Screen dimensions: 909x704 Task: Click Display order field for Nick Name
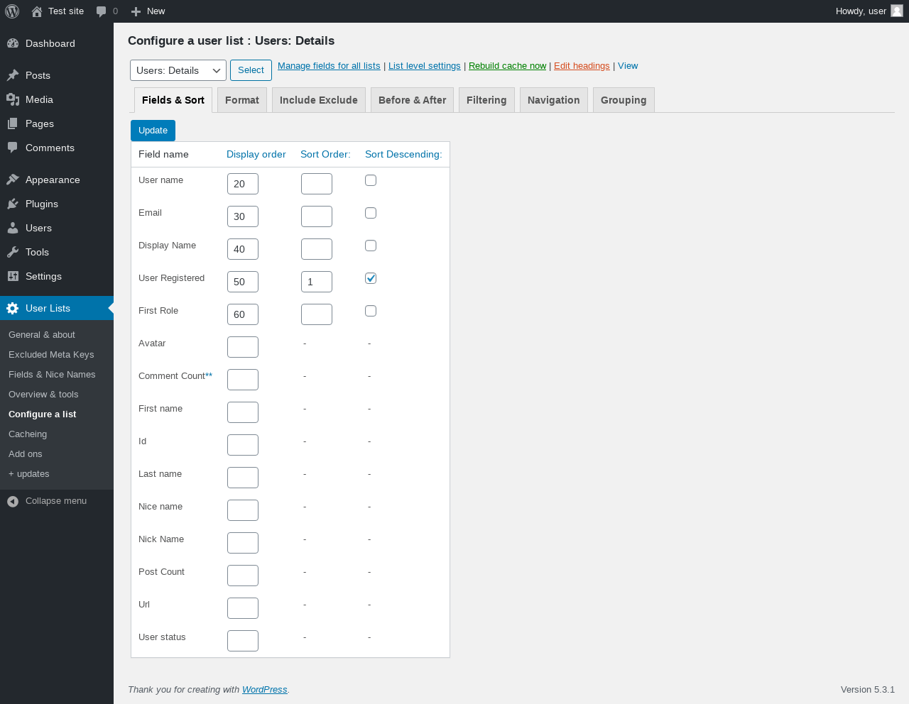(243, 543)
